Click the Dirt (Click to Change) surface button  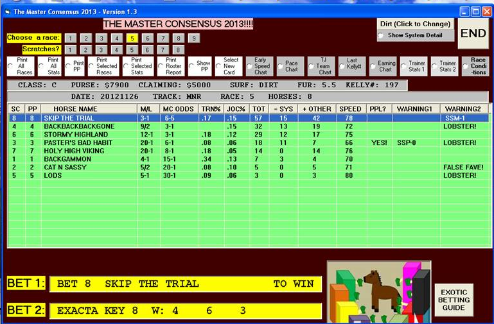tap(415, 24)
